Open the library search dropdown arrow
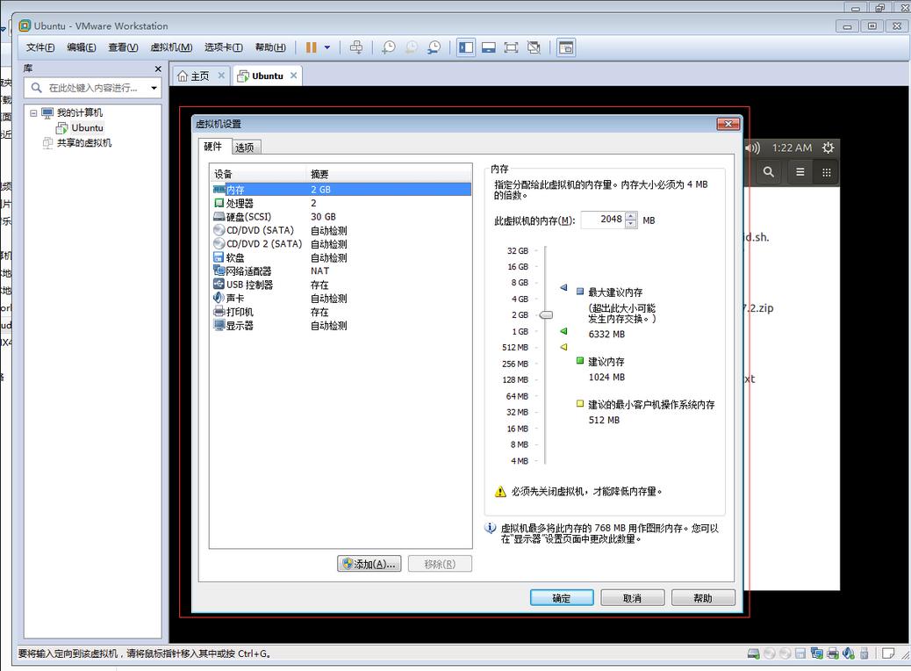The width and height of the screenshot is (911, 671). coord(154,89)
